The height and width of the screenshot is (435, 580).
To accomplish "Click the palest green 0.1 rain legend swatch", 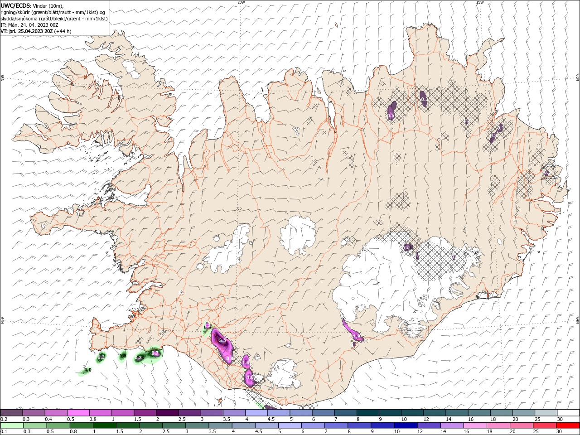I will click(12, 425).
